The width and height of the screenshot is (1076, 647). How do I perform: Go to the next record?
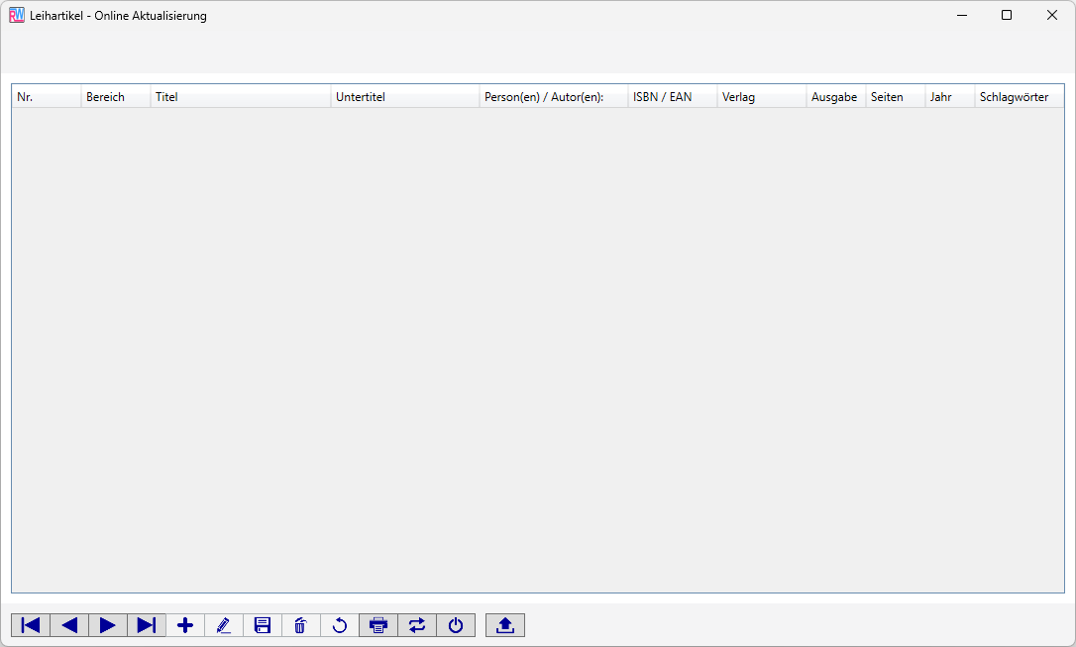[x=108, y=625]
